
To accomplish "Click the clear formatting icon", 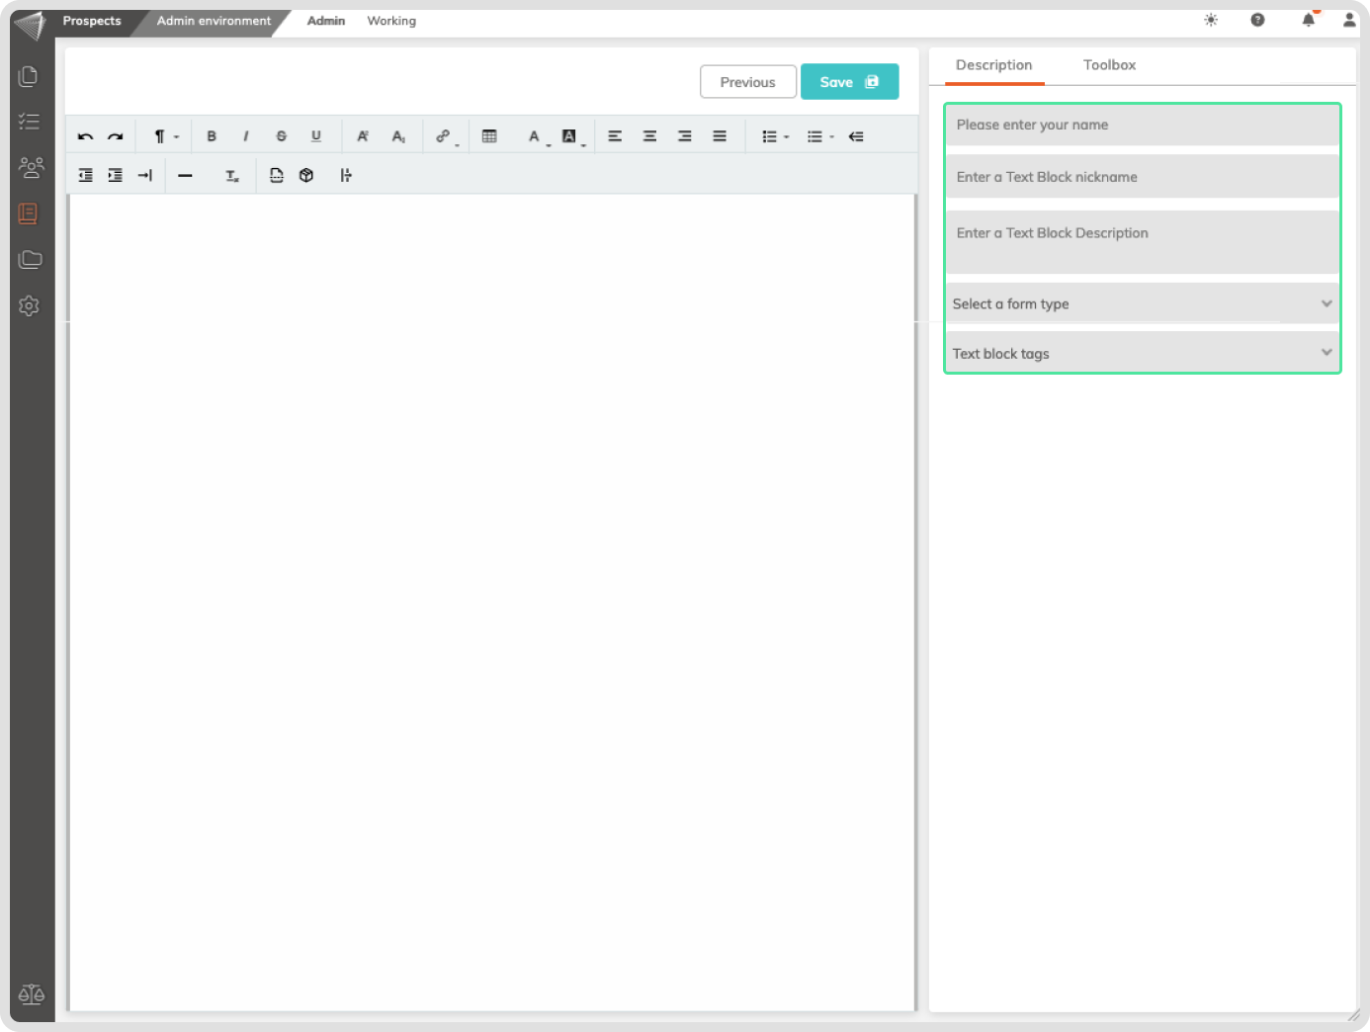I will point(232,176).
